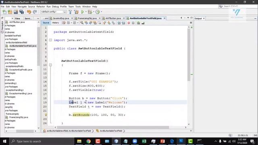258x145 pixels.
Task: Open the Zoom app from the taskbar
Action: pyautogui.click(x=135, y=141)
